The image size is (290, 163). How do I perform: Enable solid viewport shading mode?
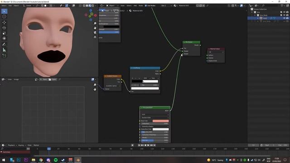[x=87, y=6]
